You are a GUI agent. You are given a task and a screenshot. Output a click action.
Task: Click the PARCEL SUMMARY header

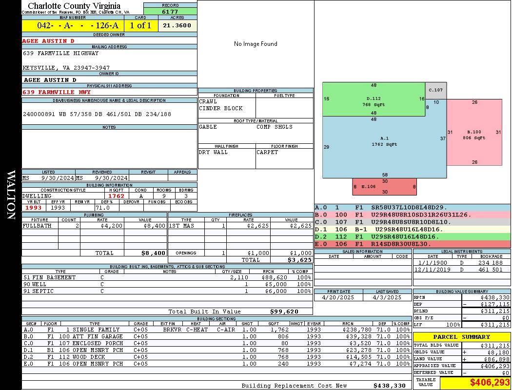(462, 337)
